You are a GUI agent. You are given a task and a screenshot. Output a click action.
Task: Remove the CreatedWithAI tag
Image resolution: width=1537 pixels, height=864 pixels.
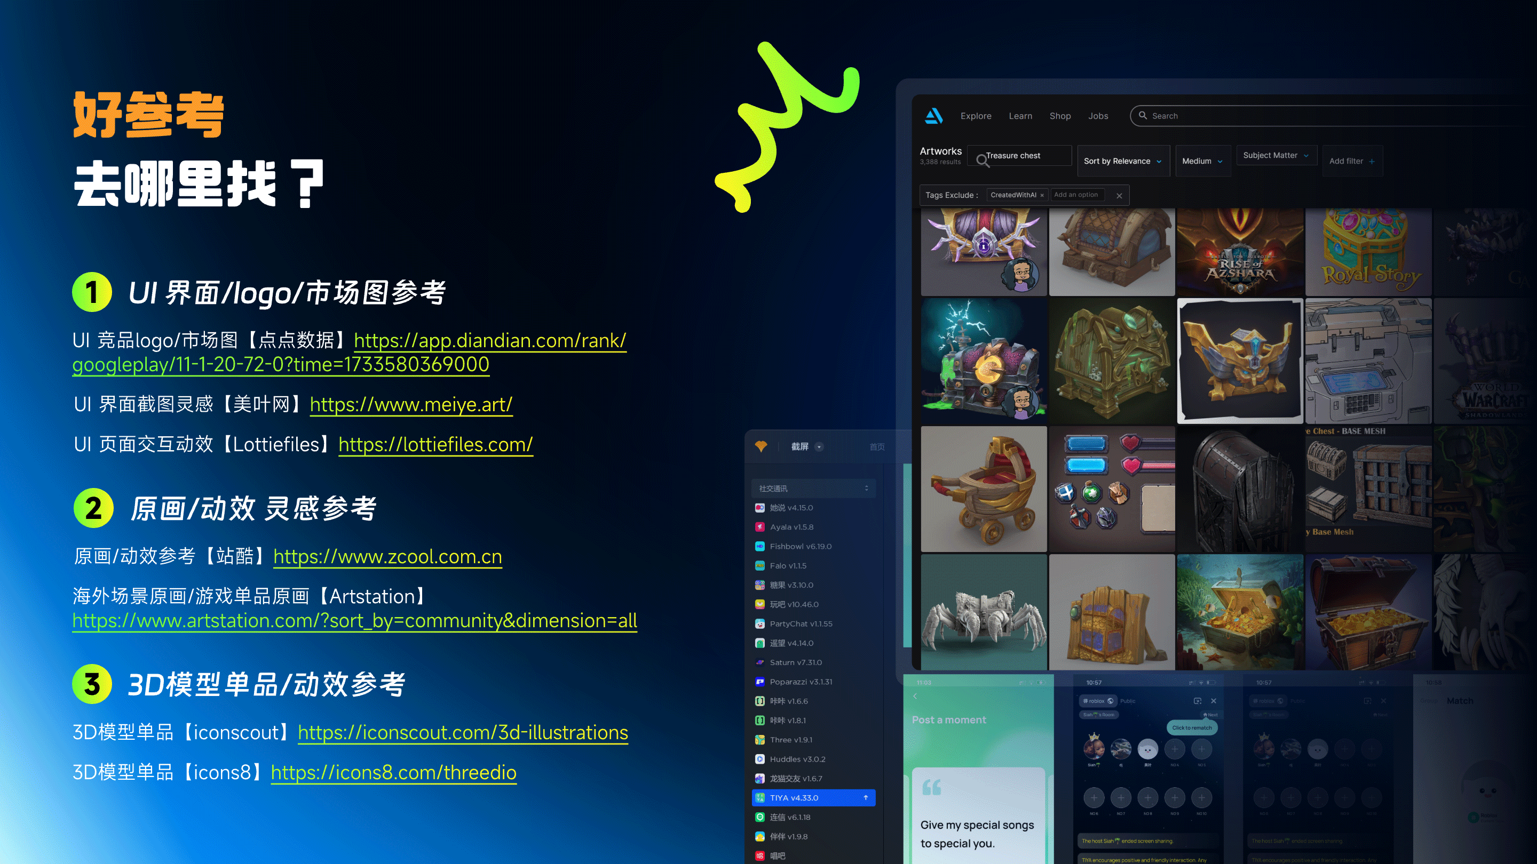[1042, 196]
